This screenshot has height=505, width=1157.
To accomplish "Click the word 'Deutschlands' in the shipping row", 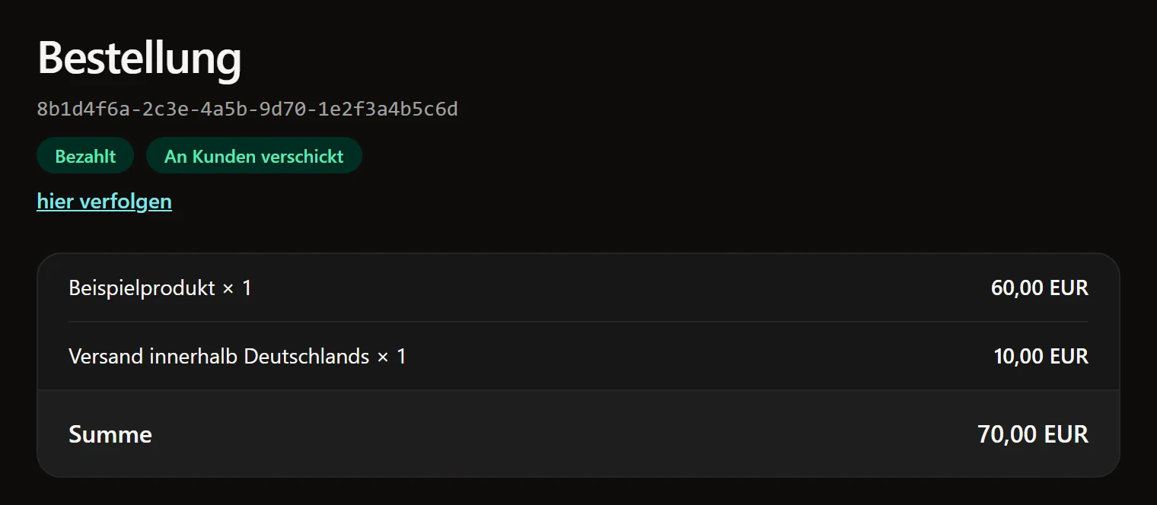I will [307, 356].
